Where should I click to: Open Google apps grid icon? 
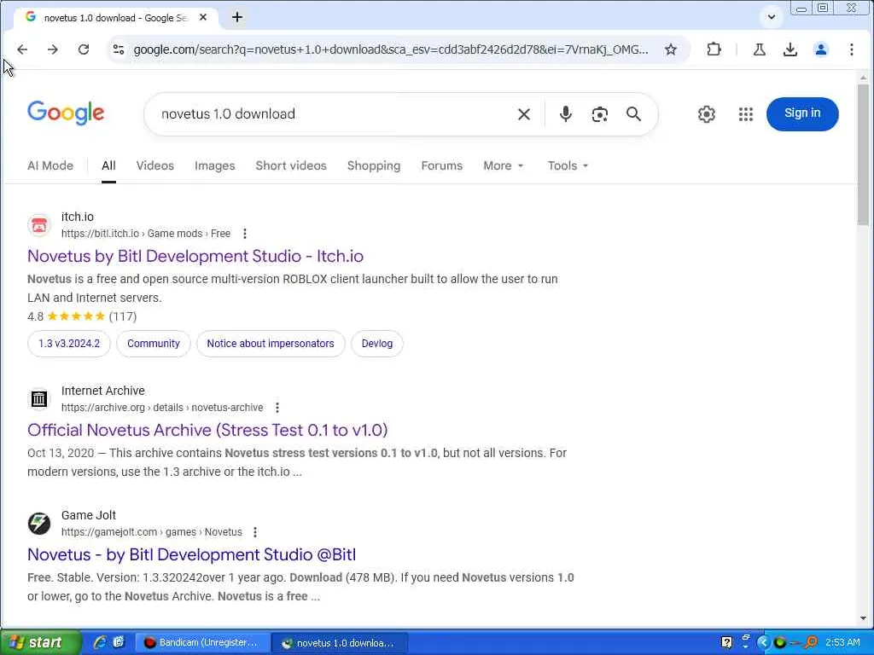point(746,114)
